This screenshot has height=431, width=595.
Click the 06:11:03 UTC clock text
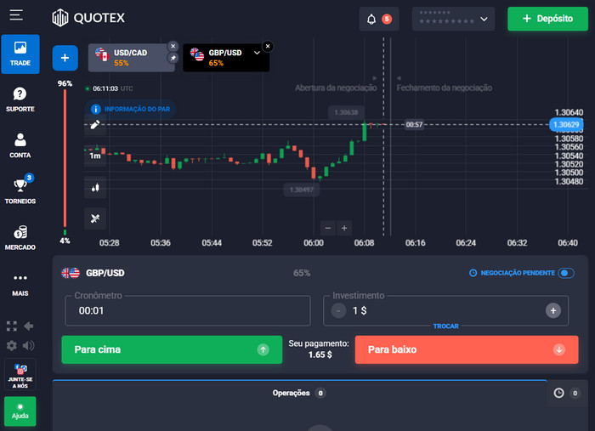113,88
